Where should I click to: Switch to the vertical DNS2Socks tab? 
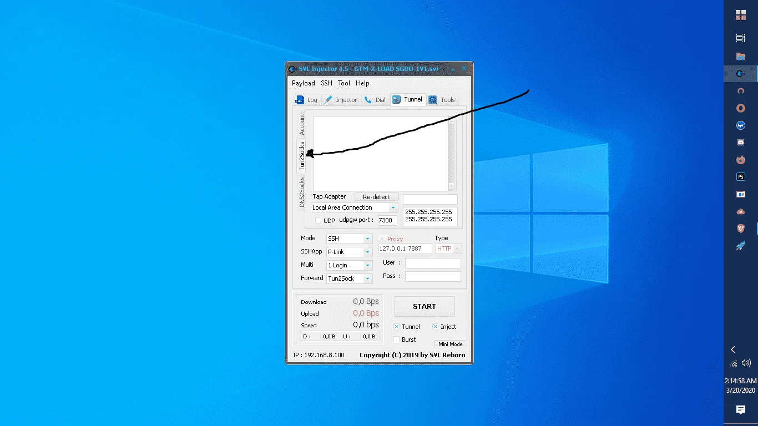pos(302,192)
